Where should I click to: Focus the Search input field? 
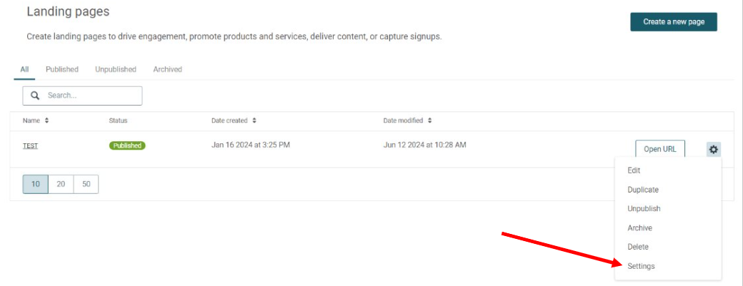(82, 96)
